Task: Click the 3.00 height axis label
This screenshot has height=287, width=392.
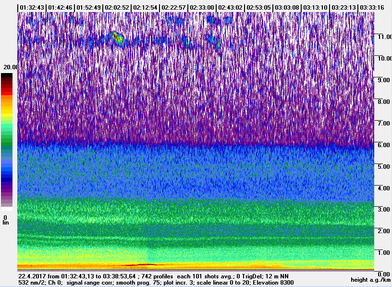Action: pos(385,210)
